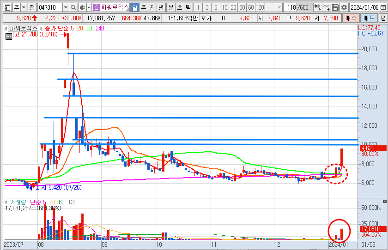388x250 pixels.
Task: Click the volume legend 120 label
Action: [x=72, y=202]
